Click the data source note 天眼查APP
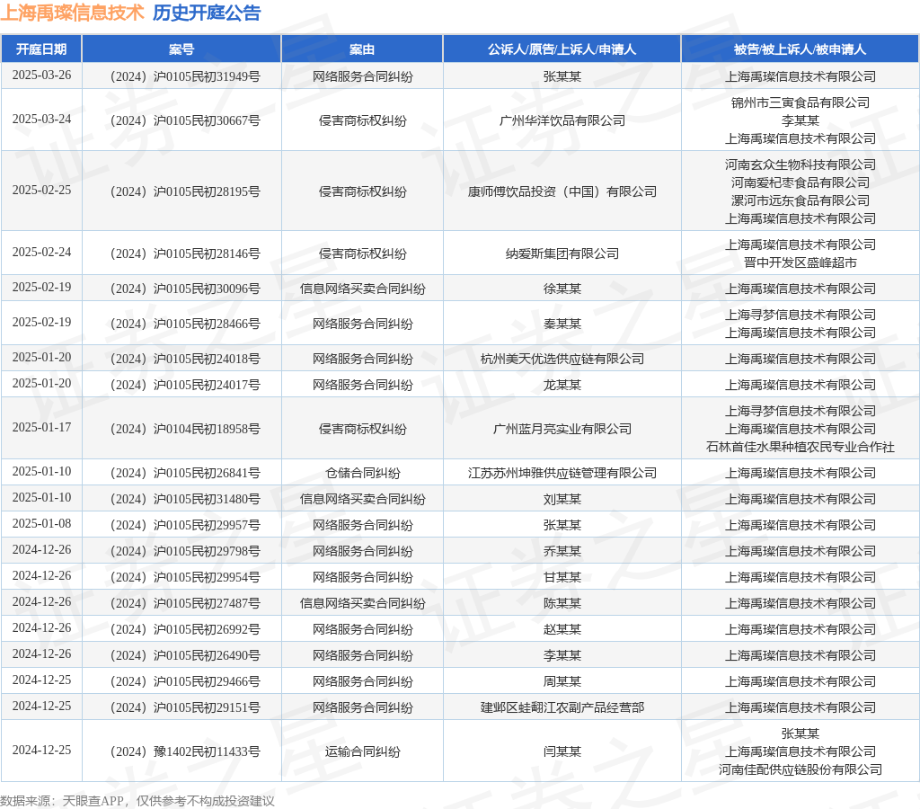 [93, 801]
